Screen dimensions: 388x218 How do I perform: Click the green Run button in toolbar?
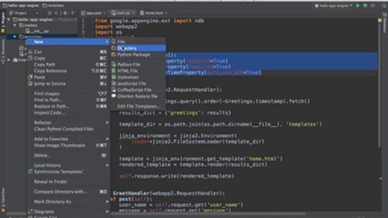(358, 5)
